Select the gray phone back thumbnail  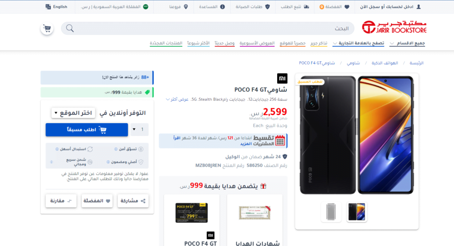[331, 212]
